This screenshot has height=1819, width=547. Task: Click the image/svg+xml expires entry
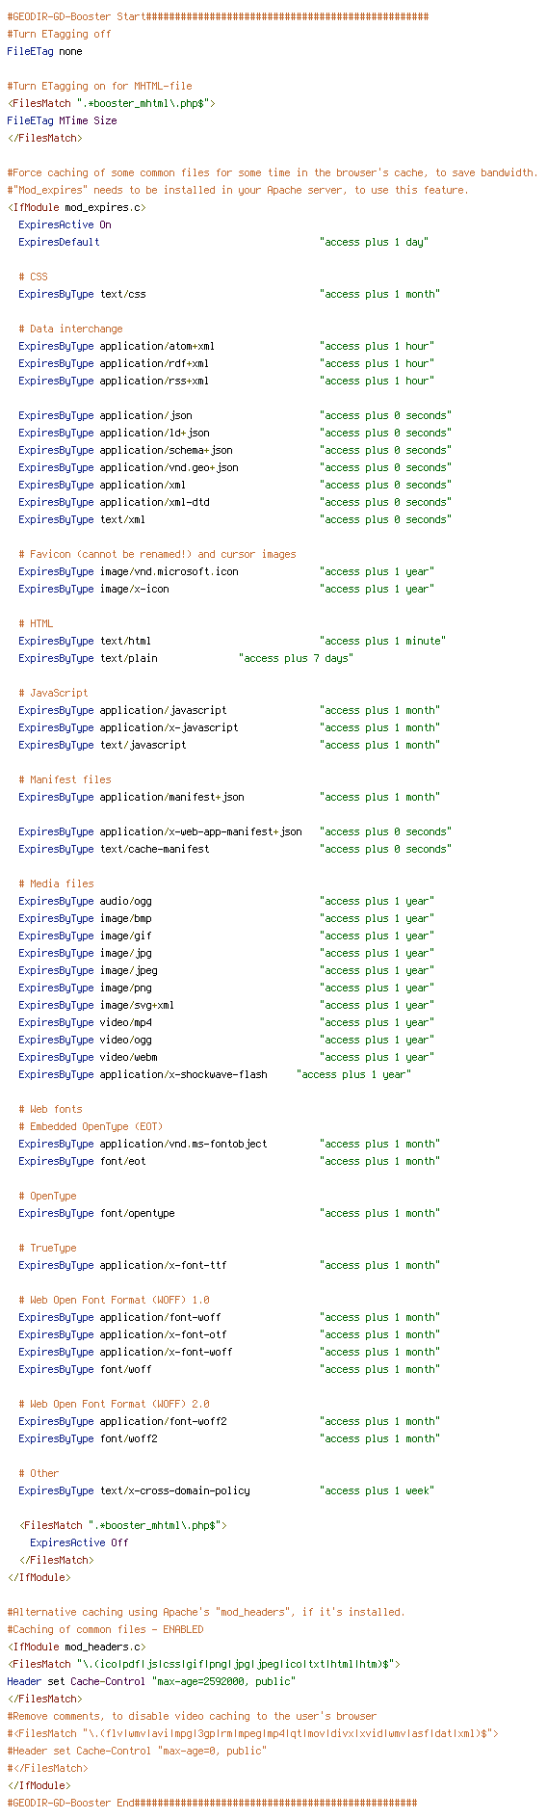coord(226,1005)
